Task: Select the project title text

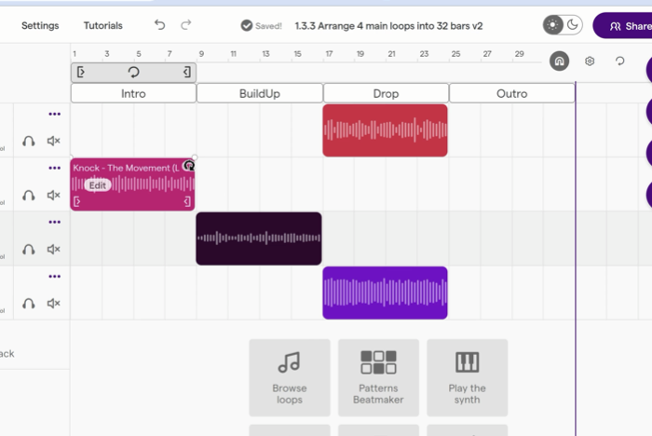Action: pyautogui.click(x=388, y=26)
